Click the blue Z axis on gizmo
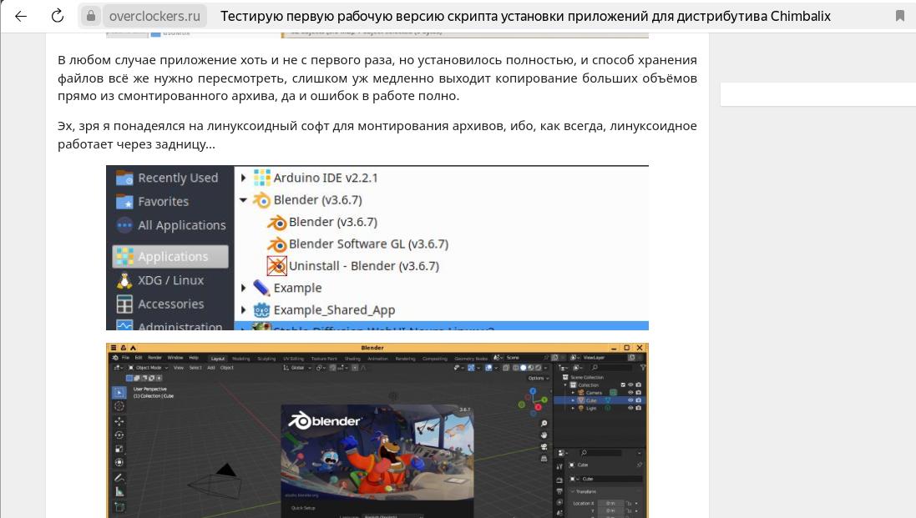Viewport: 916px width, 518px height. pyautogui.click(x=534, y=392)
